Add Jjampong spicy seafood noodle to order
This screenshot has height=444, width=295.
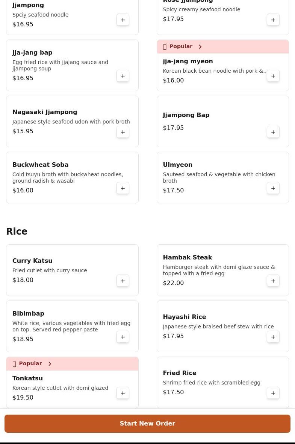[123, 20]
